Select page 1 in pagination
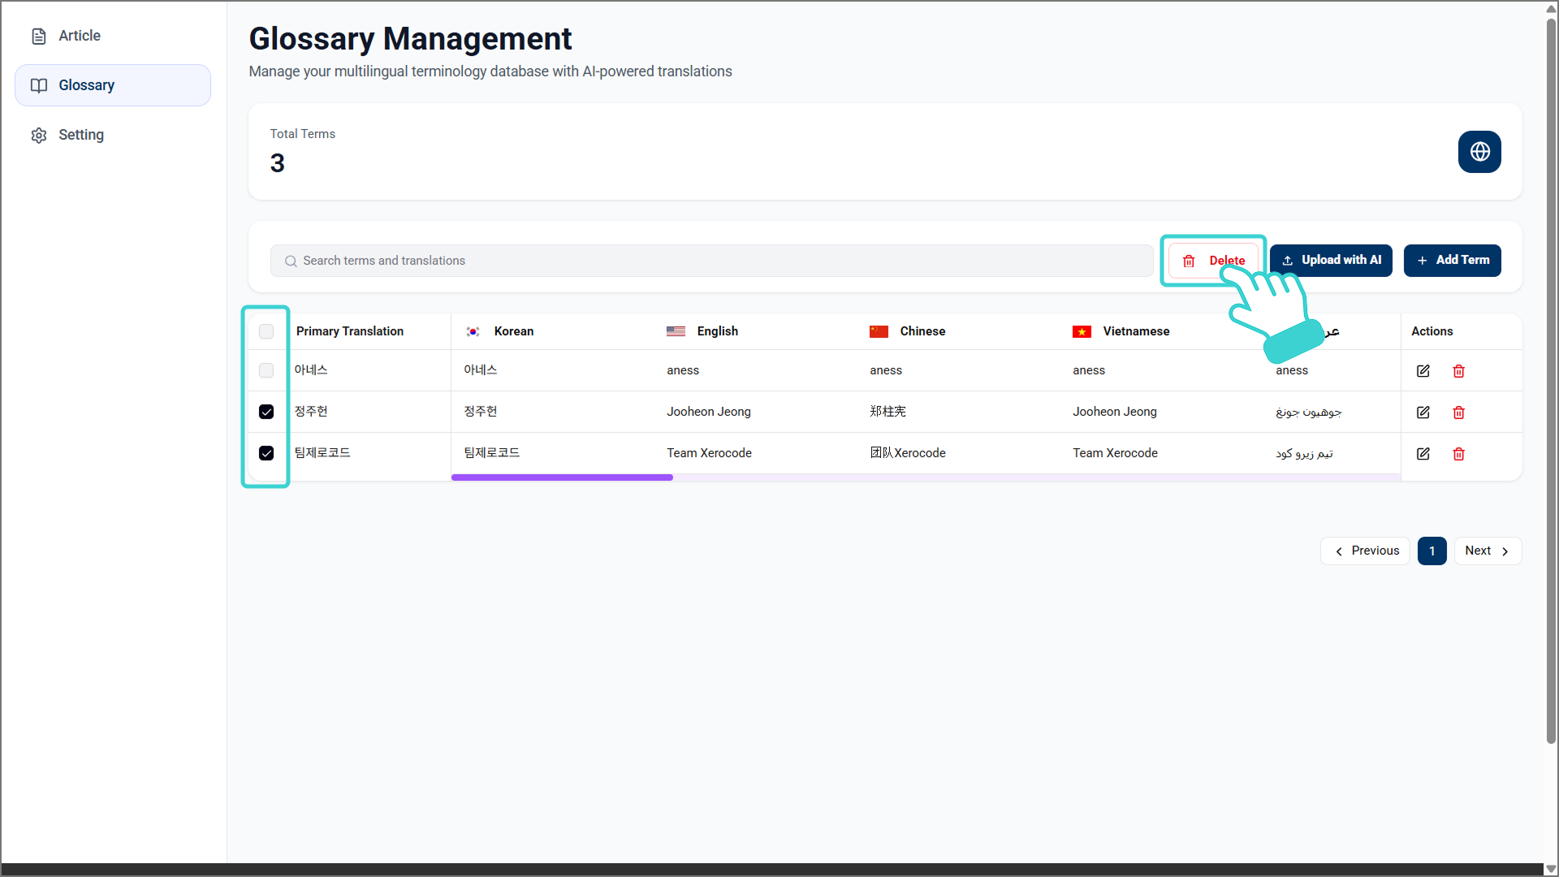Viewport: 1559px width, 877px height. (x=1432, y=551)
